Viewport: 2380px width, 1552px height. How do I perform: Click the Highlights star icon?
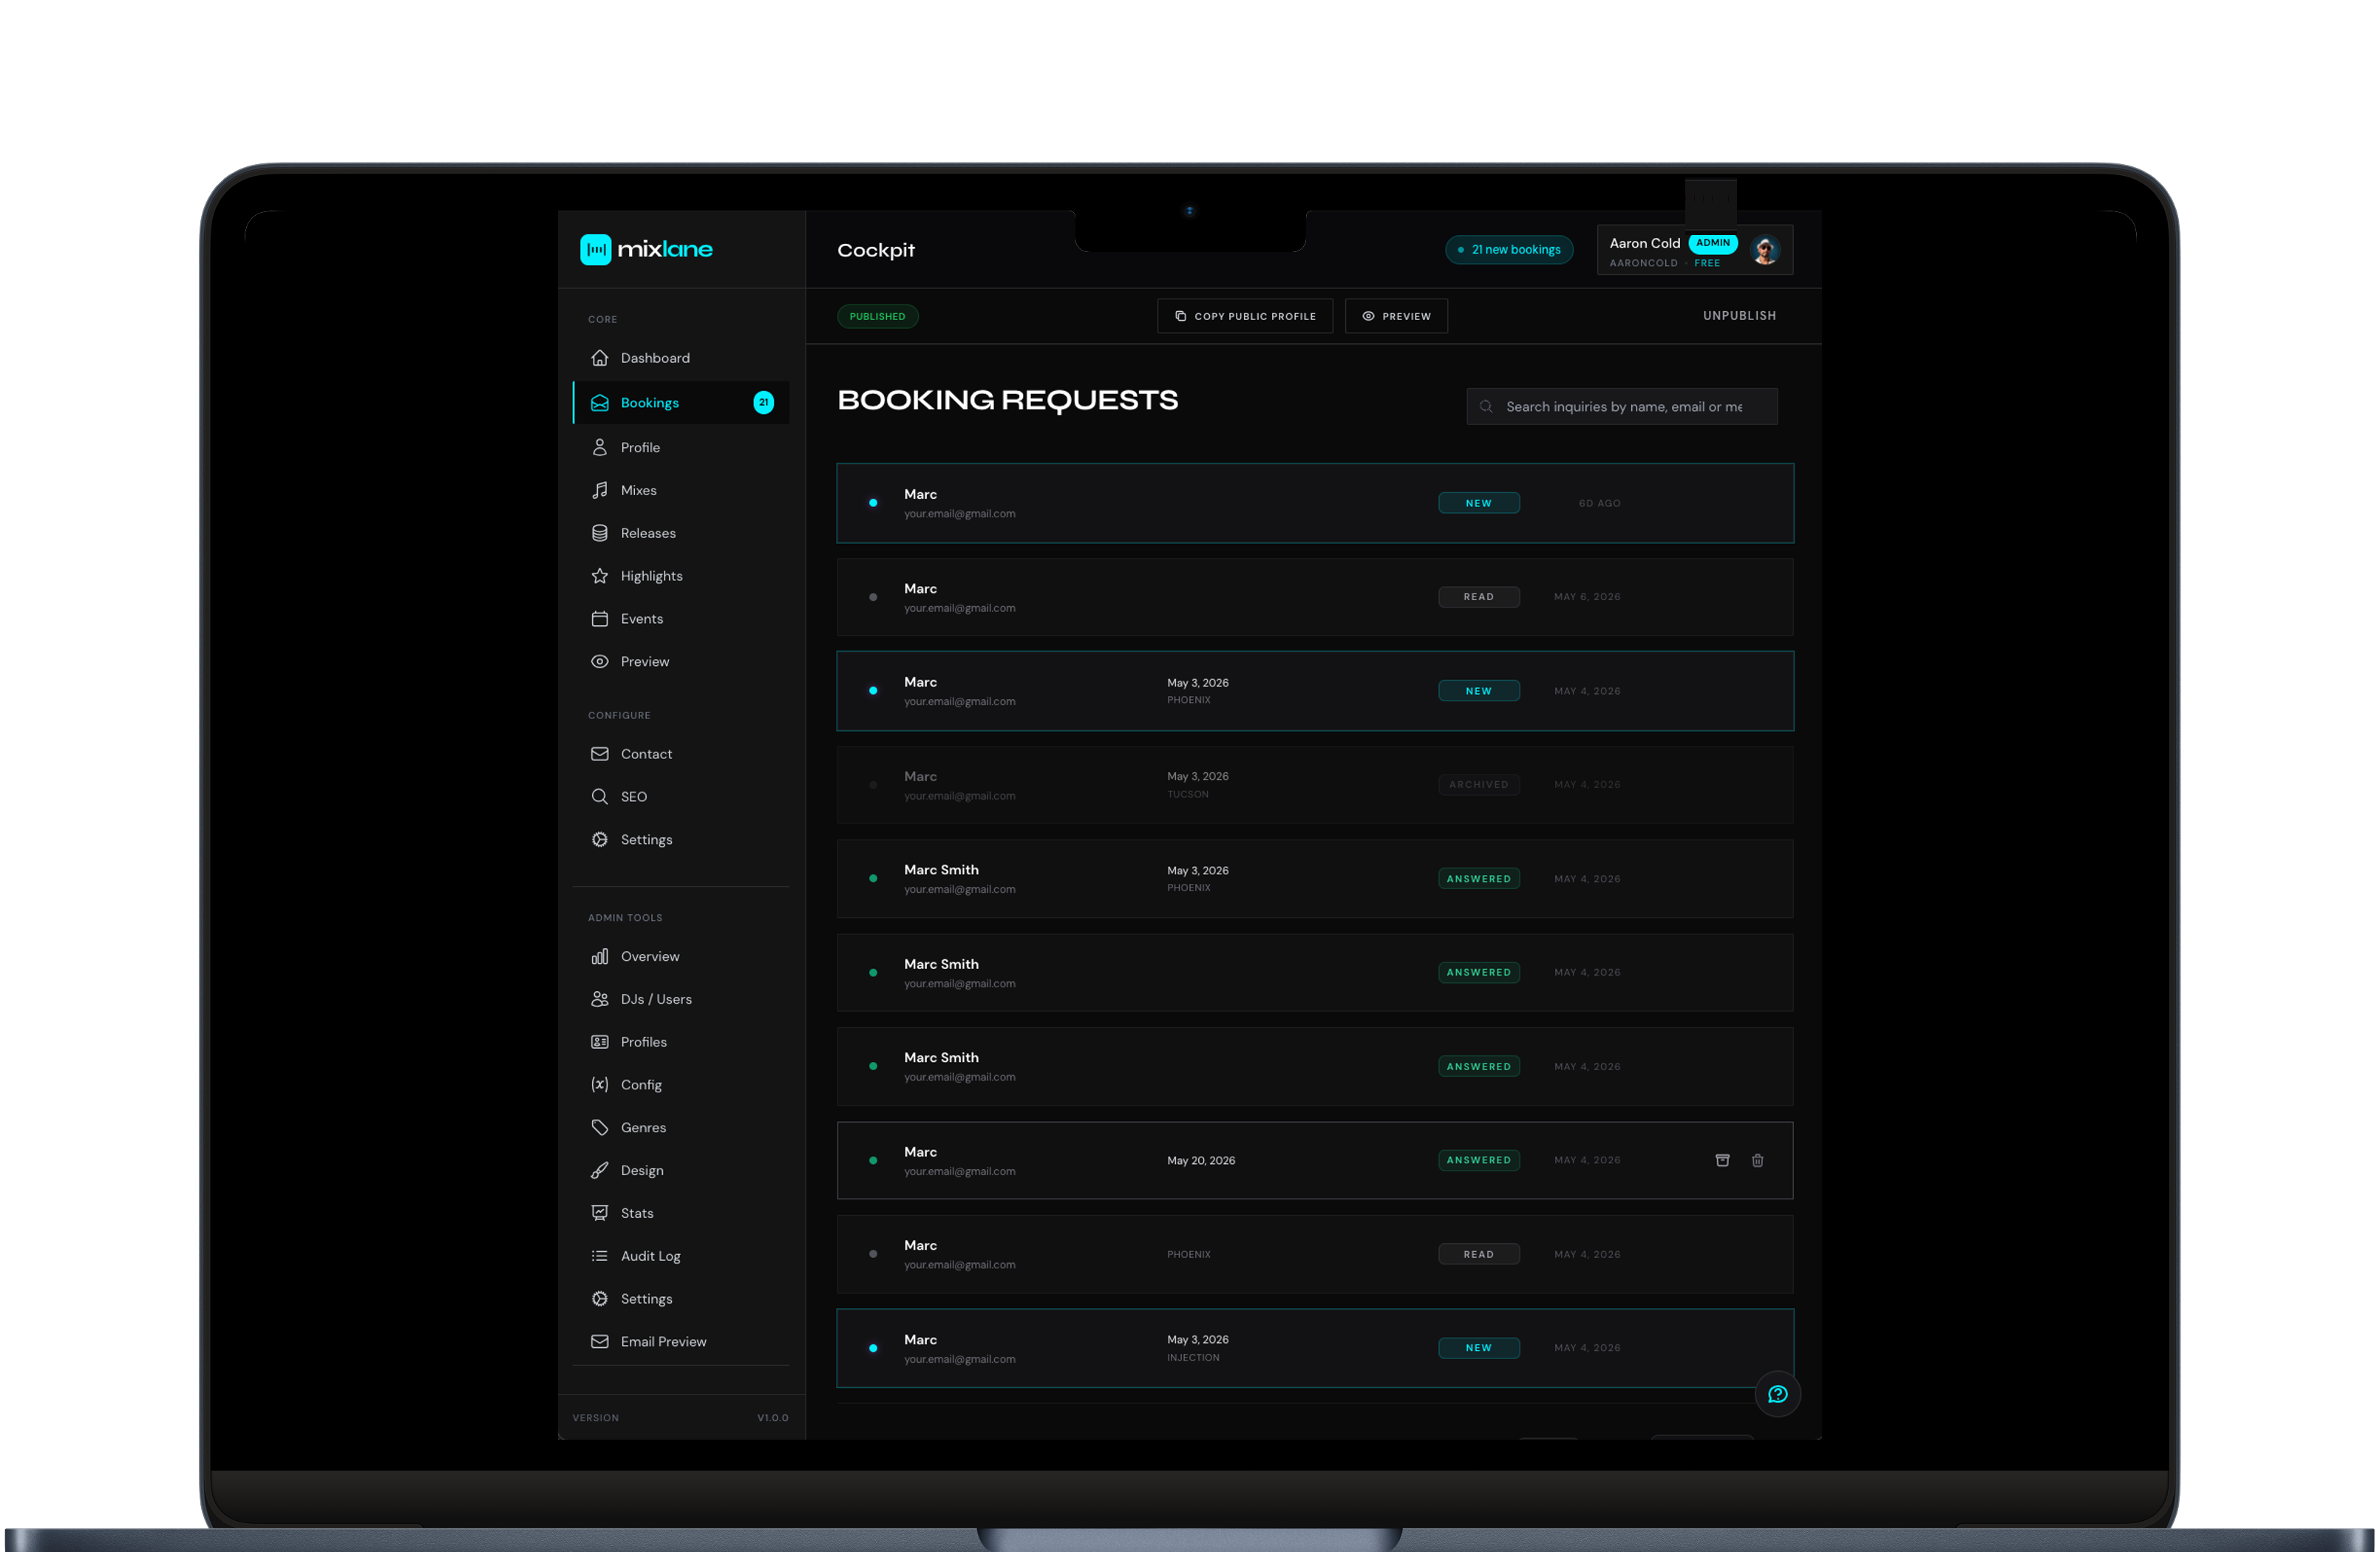click(x=600, y=576)
